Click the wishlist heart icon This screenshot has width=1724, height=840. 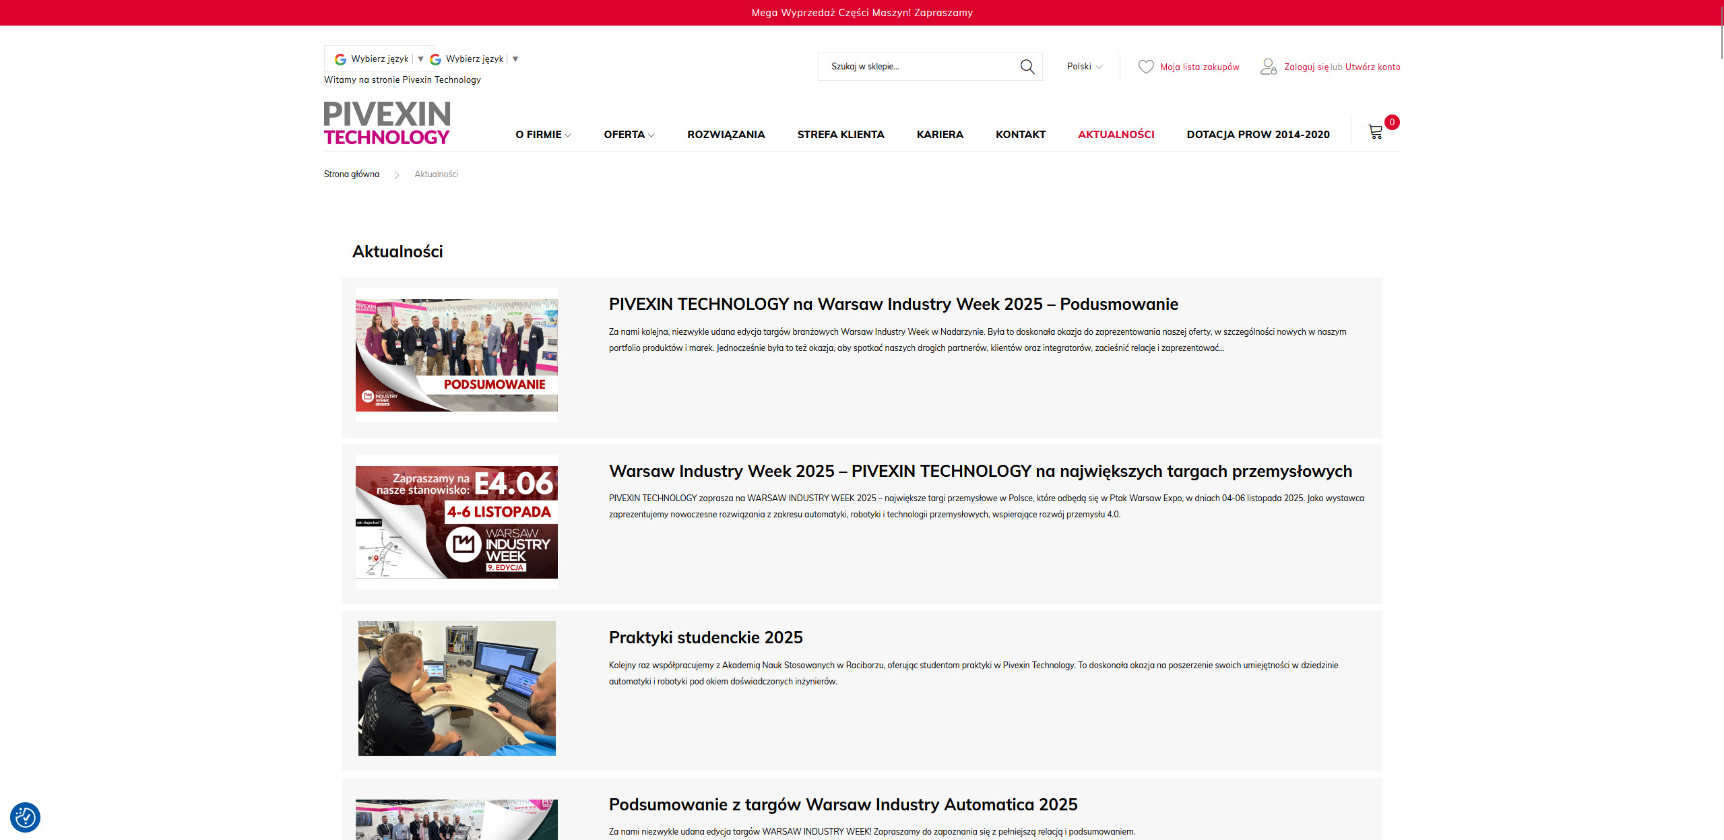coord(1146,67)
